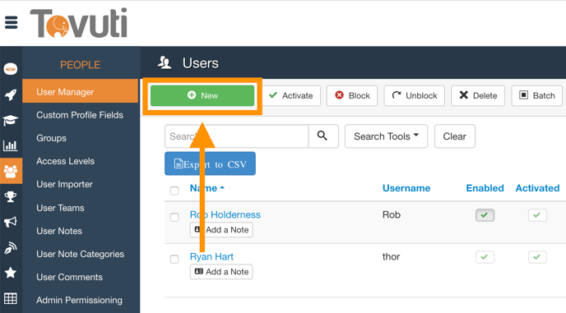Open the hamburger menu icon
The height and width of the screenshot is (313, 566).
(12, 22)
